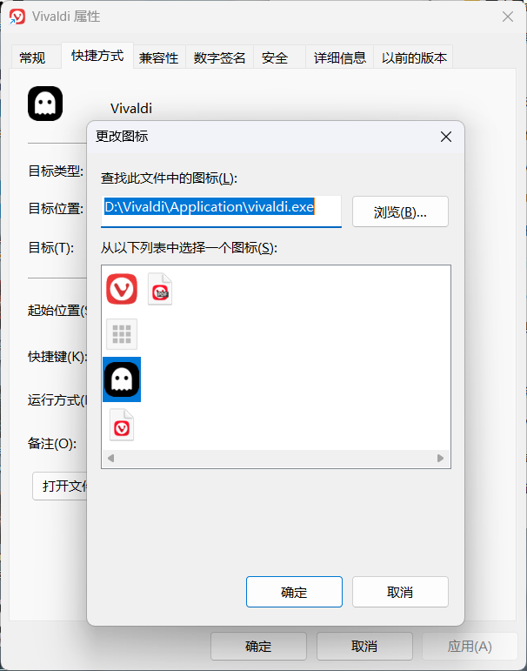The height and width of the screenshot is (671, 527).
Task: Open the 数字签名 tab
Action: point(219,57)
